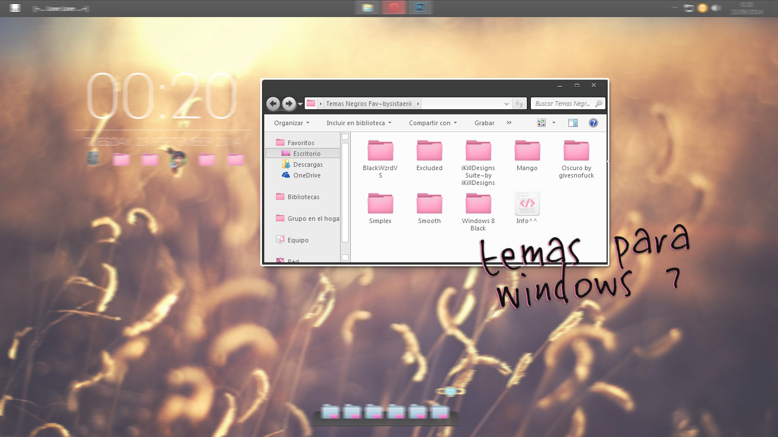Click the Photoshop taskbar icon
The image size is (778, 437).
tap(420, 7)
